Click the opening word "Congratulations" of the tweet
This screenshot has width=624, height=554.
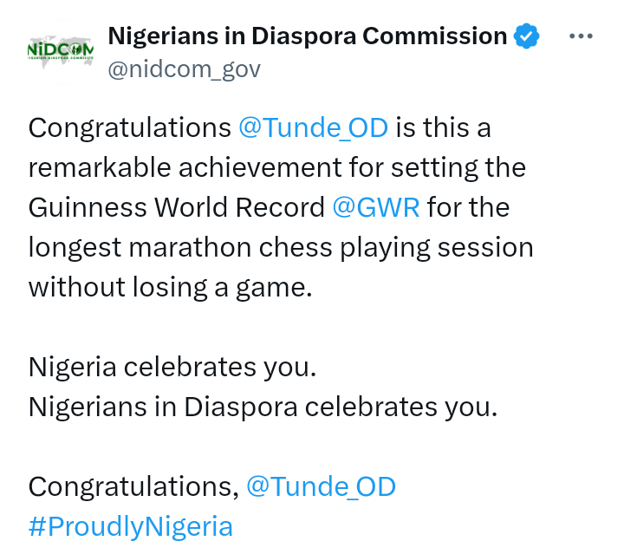click(129, 128)
